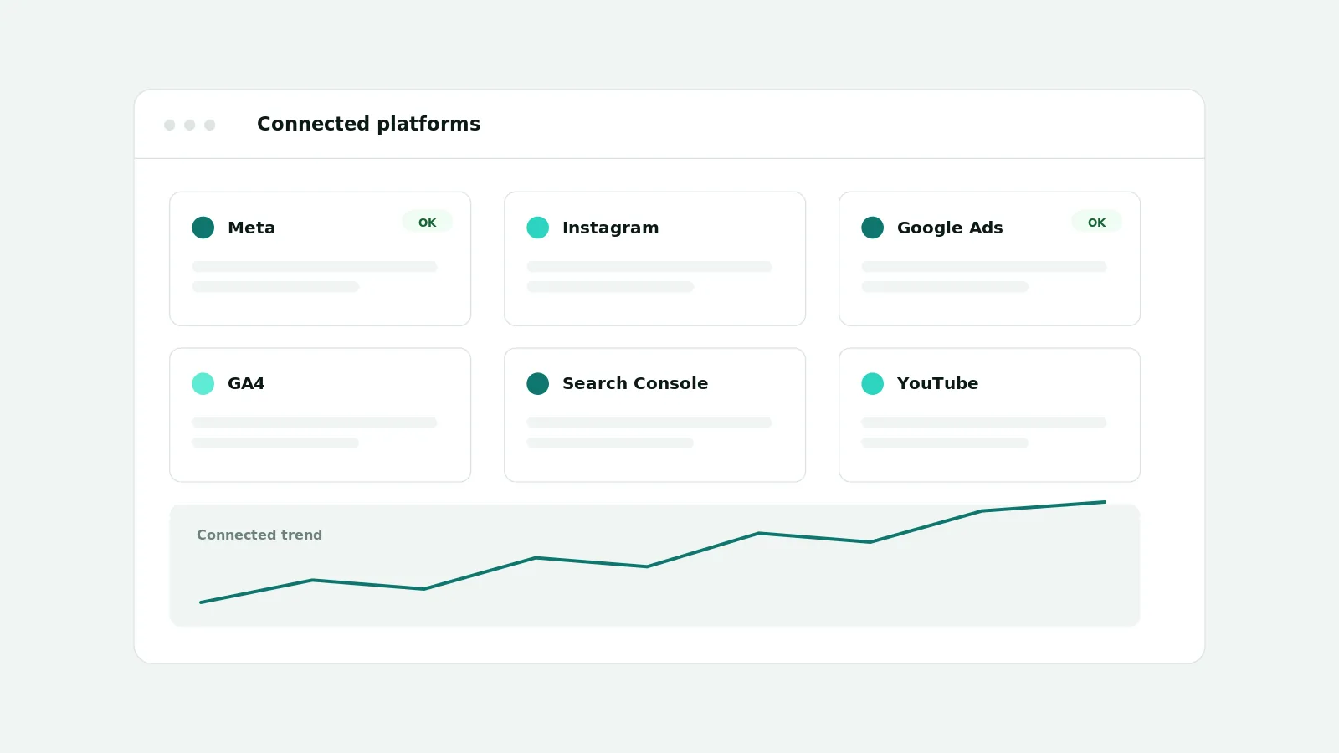The image size is (1339, 753).
Task: Click the Google Ads status dot
Action: click(873, 228)
